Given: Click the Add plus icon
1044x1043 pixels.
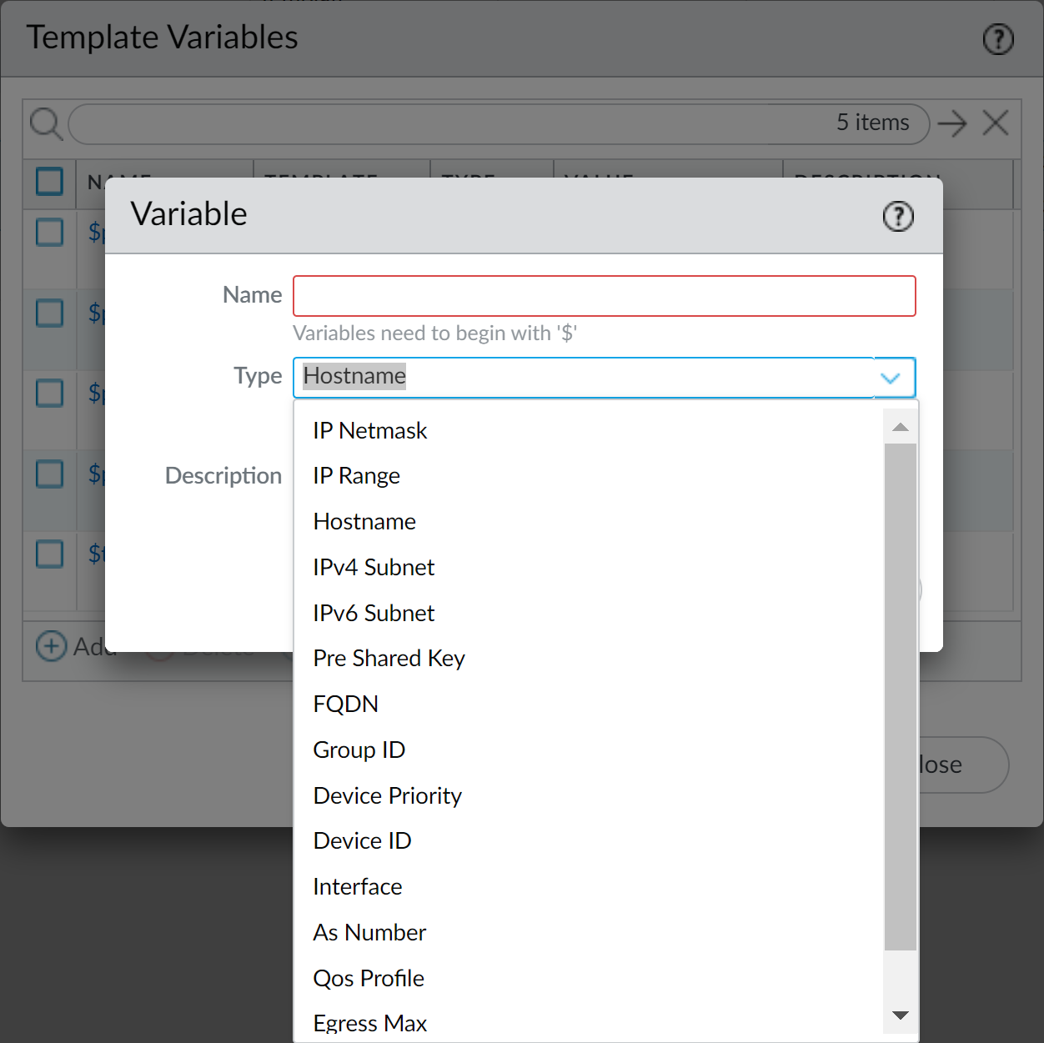Looking at the screenshot, I should (52, 646).
